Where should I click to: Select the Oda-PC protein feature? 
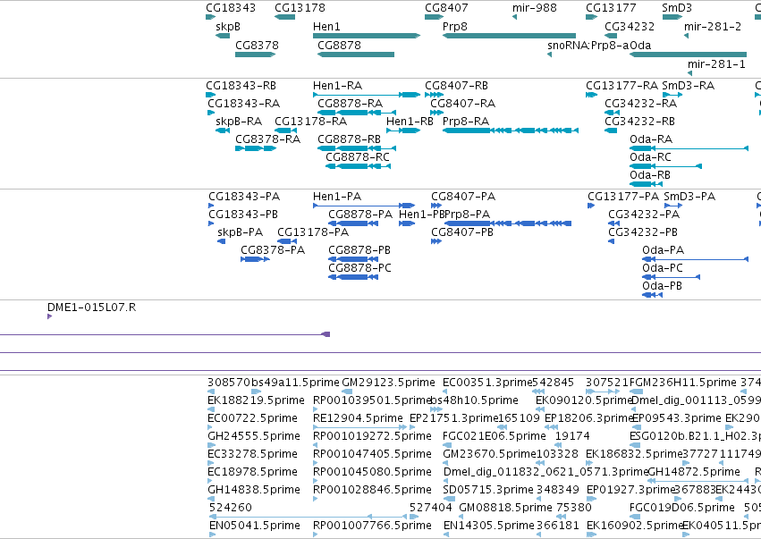(672, 277)
